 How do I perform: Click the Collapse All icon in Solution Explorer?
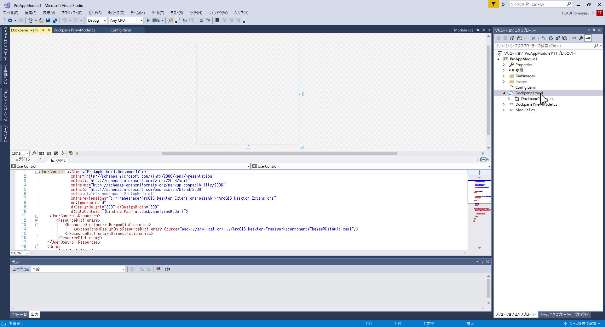pyautogui.click(x=558, y=38)
